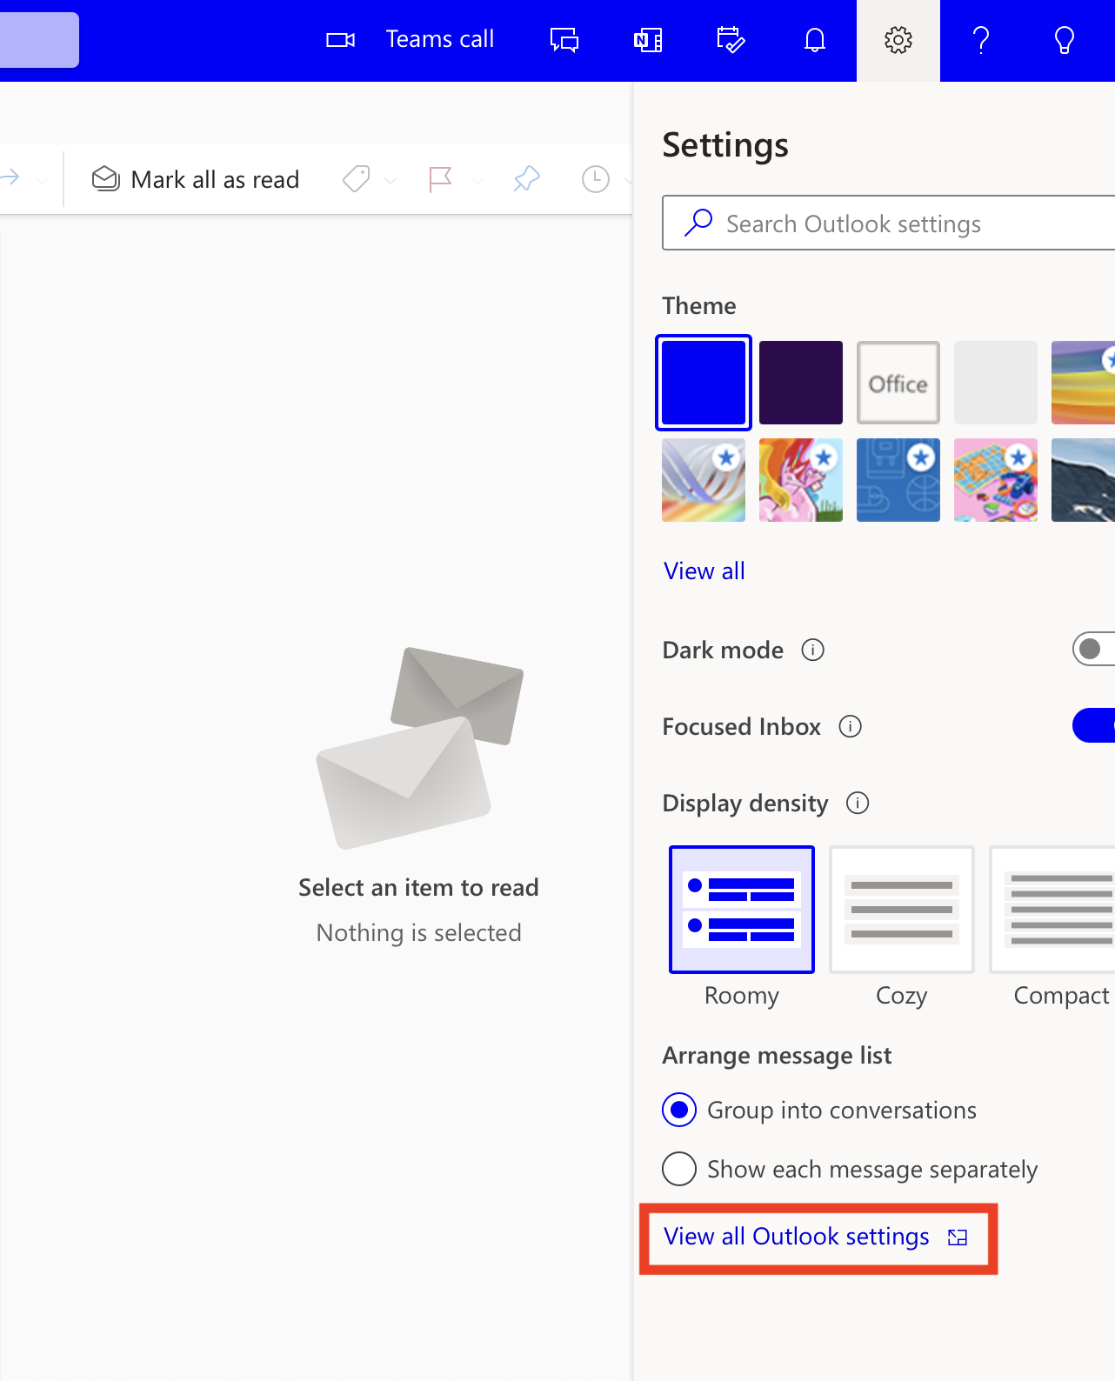The image size is (1115, 1381).
Task: Click the Categorize tag icon
Action: point(356,179)
